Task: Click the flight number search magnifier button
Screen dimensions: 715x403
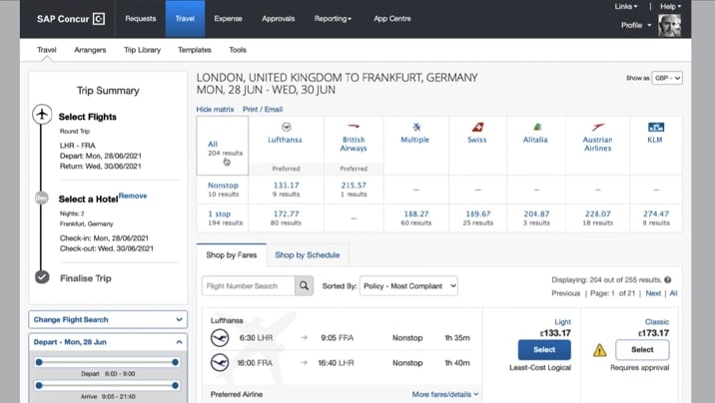Action: (x=304, y=286)
